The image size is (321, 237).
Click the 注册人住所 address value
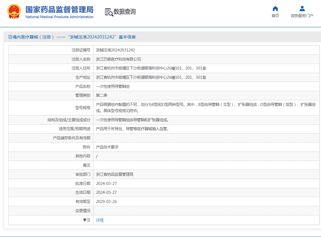151,68
